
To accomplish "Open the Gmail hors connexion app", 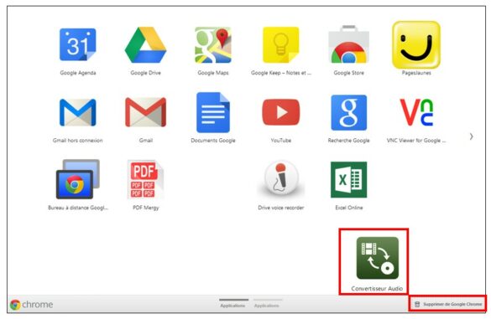I will [78, 112].
